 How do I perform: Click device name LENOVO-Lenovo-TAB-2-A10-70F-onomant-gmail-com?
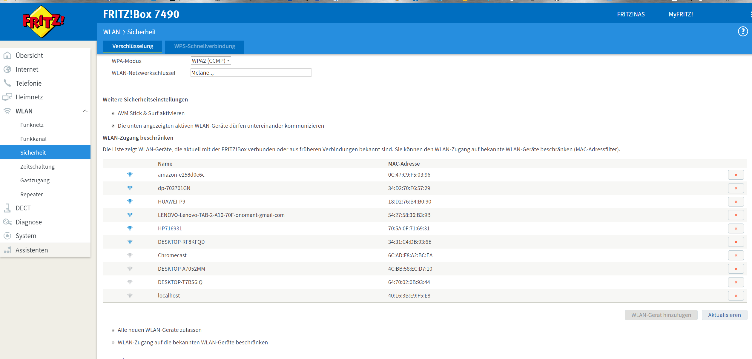[x=221, y=215]
